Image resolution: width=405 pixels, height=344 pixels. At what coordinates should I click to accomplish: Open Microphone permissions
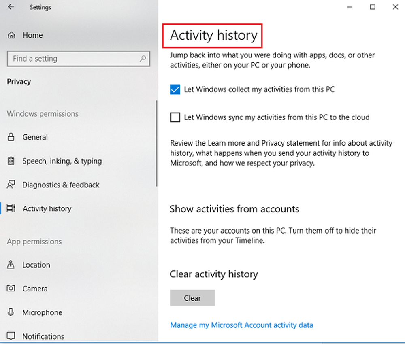coord(43,312)
